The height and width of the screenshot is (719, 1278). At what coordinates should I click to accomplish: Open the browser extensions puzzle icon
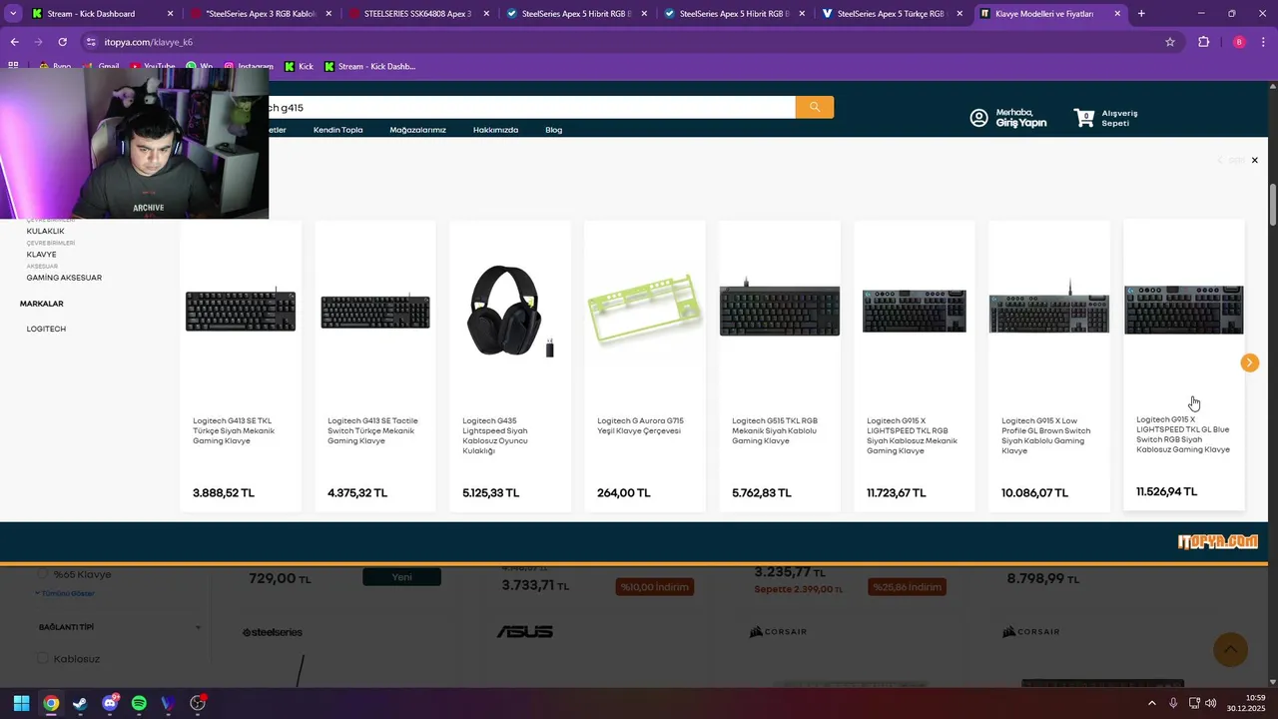tap(1203, 42)
